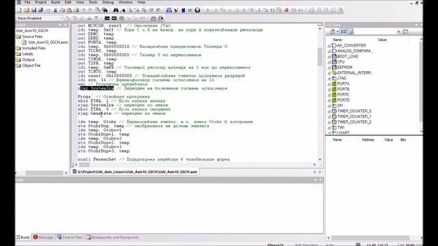This screenshot has height=246, width=438.
Task: Open the Build menu
Action: (x=55, y=2)
